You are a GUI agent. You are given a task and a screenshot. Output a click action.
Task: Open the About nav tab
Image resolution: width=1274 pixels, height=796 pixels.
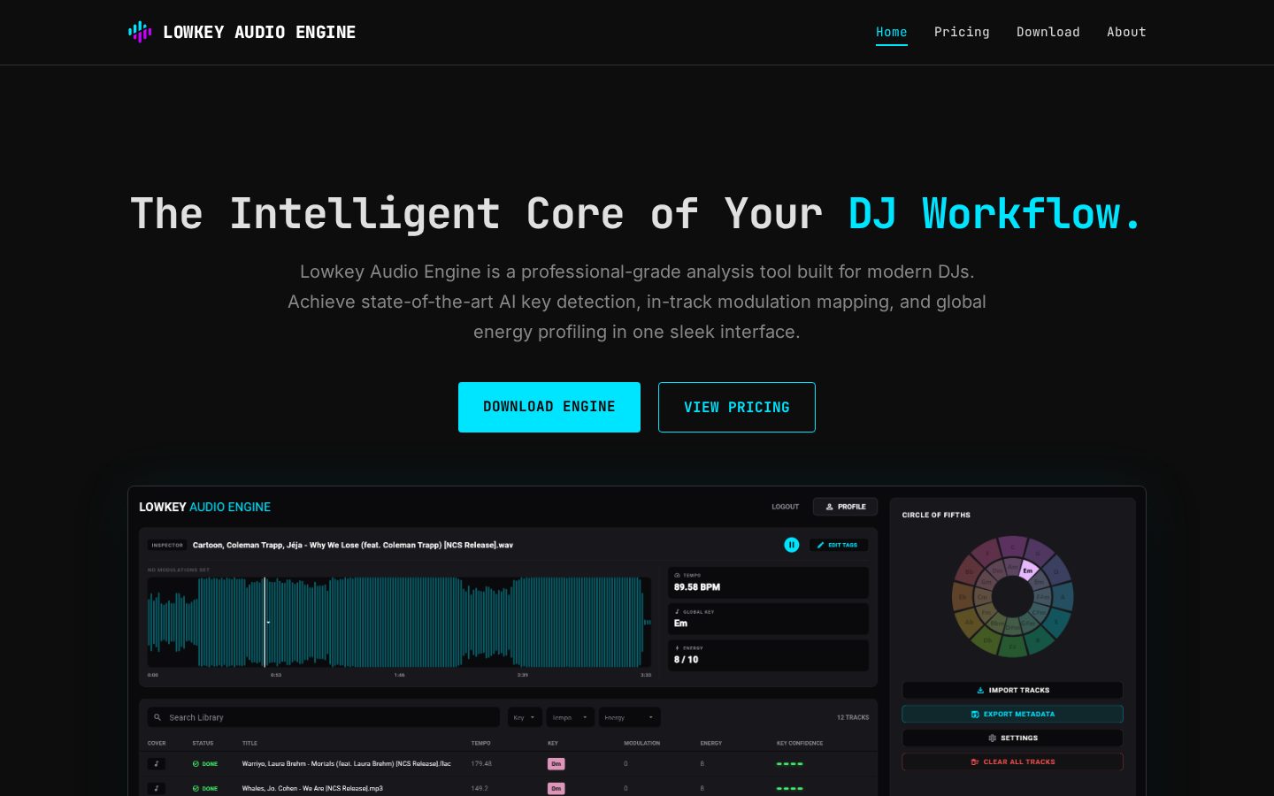point(1126,32)
